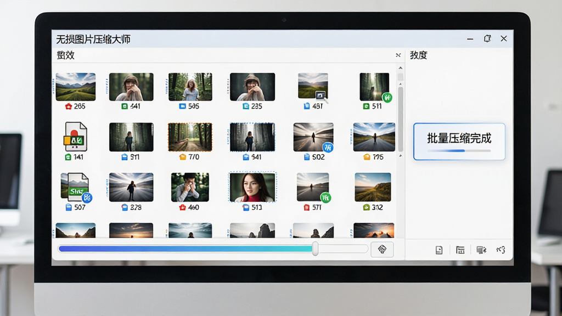Select the coastal hillside thumbnail labeled 302
Screen dimensions: 562x316
coord(373,187)
